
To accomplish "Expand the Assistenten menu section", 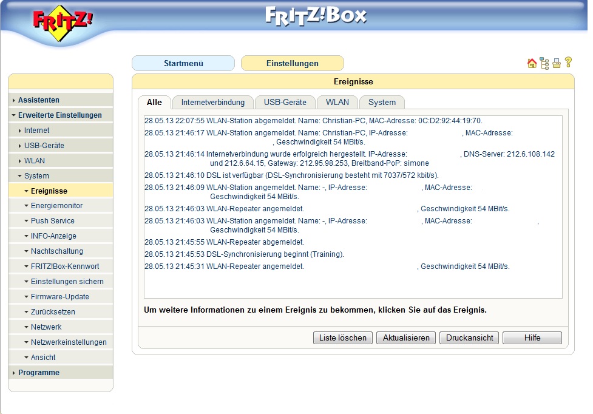I will (61, 100).
